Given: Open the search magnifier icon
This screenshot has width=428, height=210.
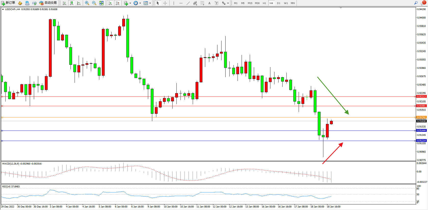Looking at the screenshot, I should 416,3.
